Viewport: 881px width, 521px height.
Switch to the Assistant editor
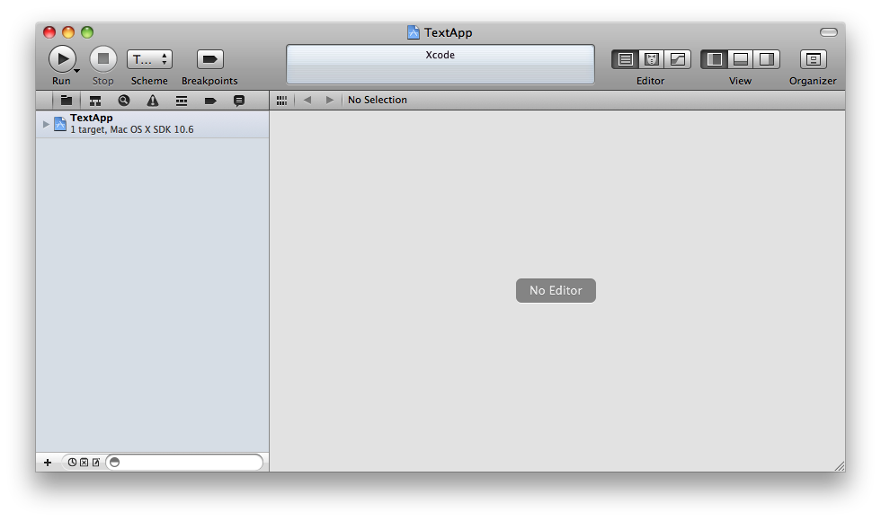point(651,59)
